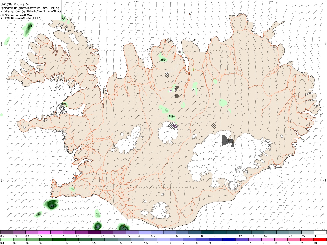This screenshot has height=245, width=327.
Task: Click the '15W' longitude label at top
Action: (271, 1)
